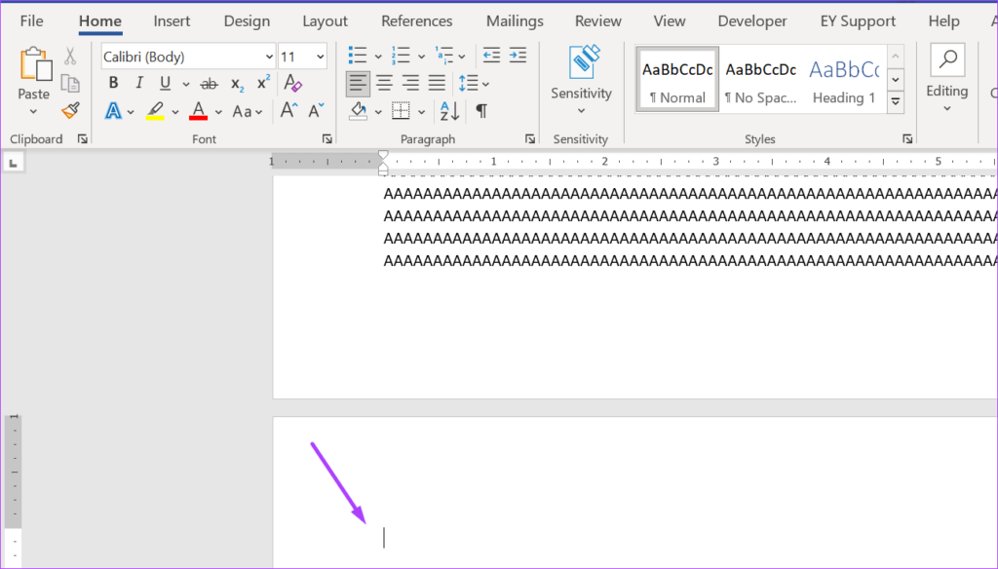Toggle paragraph mark visibility
Viewport: 998px width, 569px height.
[x=479, y=110]
